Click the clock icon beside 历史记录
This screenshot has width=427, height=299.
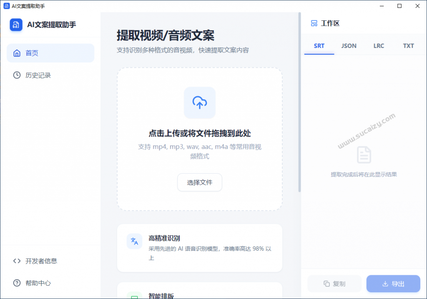(x=17, y=75)
